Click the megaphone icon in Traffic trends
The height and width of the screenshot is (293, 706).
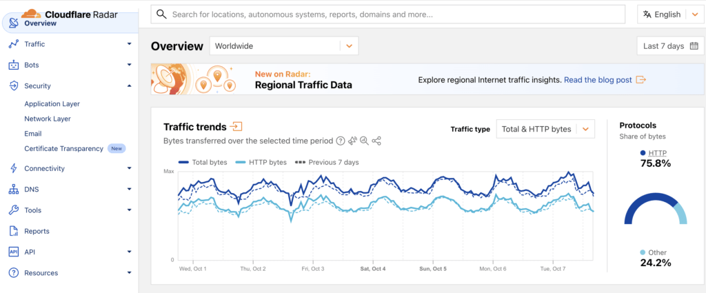pyautogui.click(x=352, y=141)
